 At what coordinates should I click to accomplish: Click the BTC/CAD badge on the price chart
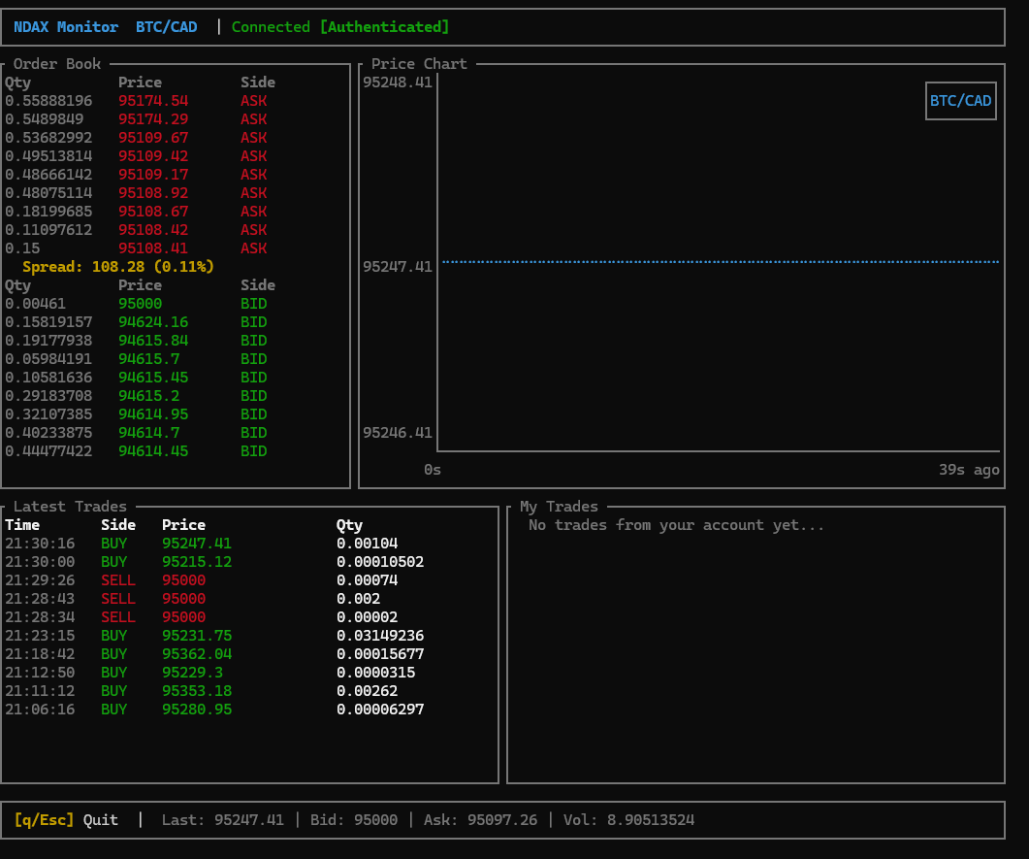960,100
